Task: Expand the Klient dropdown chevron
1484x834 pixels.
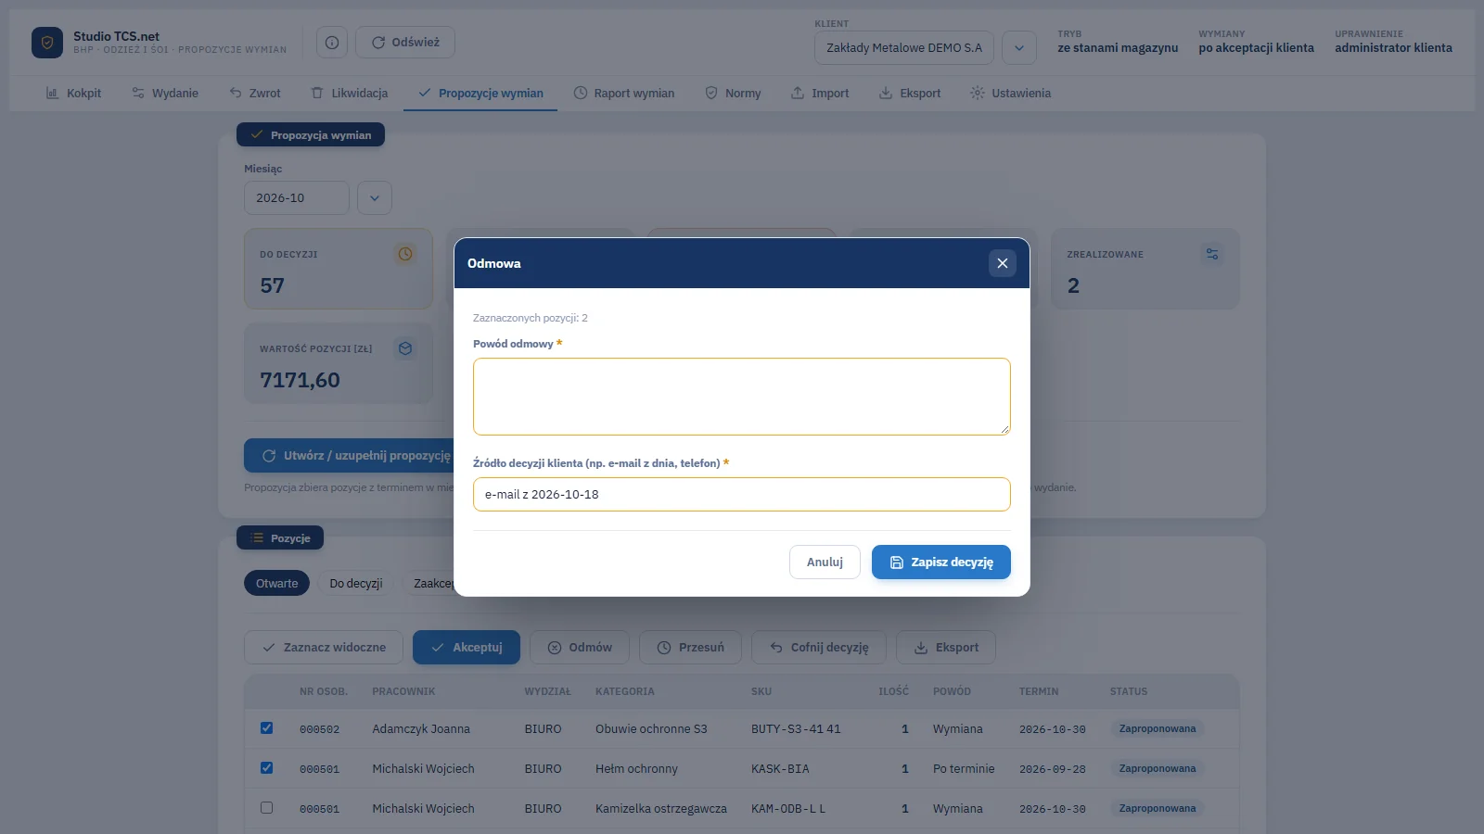Action: (x=1019, y=48)
